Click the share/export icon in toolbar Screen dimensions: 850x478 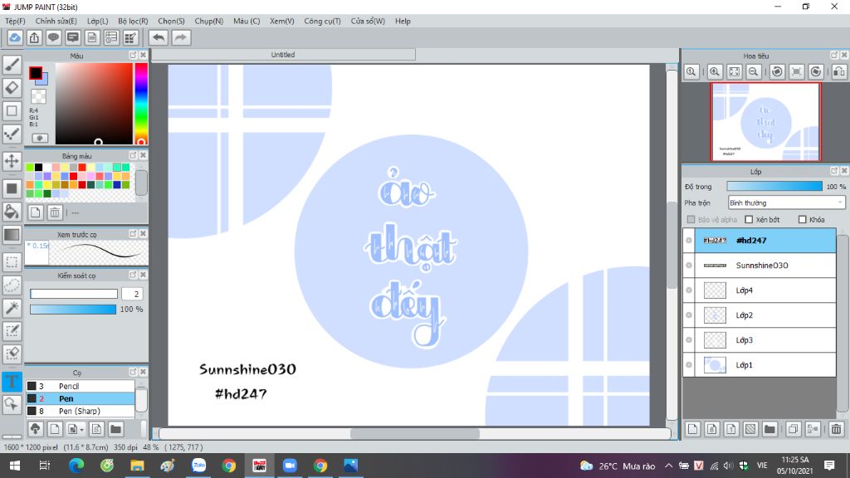(34, 37)
